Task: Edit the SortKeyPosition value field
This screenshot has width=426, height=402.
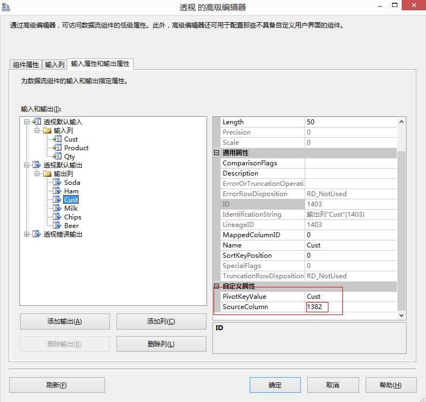Action: point(351,255)
